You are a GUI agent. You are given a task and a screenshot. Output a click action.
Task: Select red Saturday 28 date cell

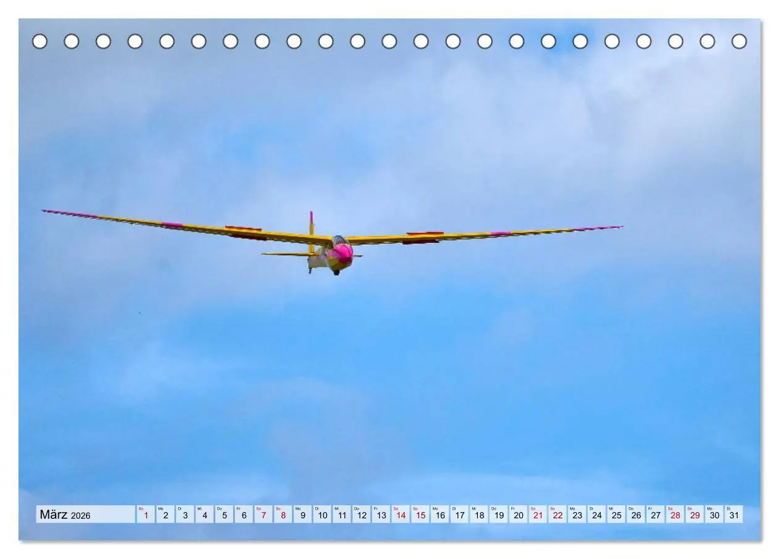point(675,515)
